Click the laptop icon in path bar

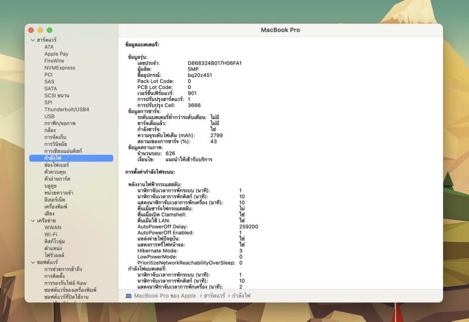coord(128,296)
